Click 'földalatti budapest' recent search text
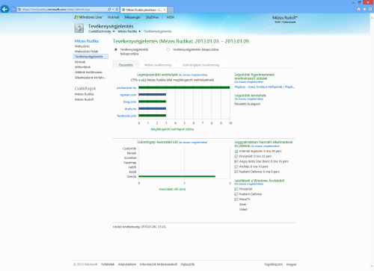 click(248, 104)
